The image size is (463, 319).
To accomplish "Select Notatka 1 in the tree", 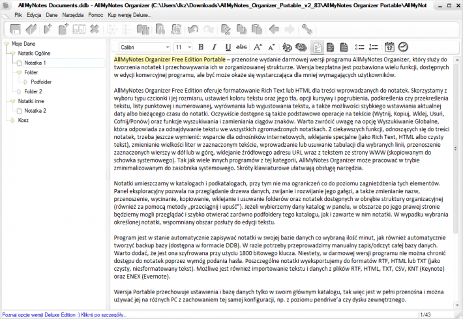I will point(35,63).
